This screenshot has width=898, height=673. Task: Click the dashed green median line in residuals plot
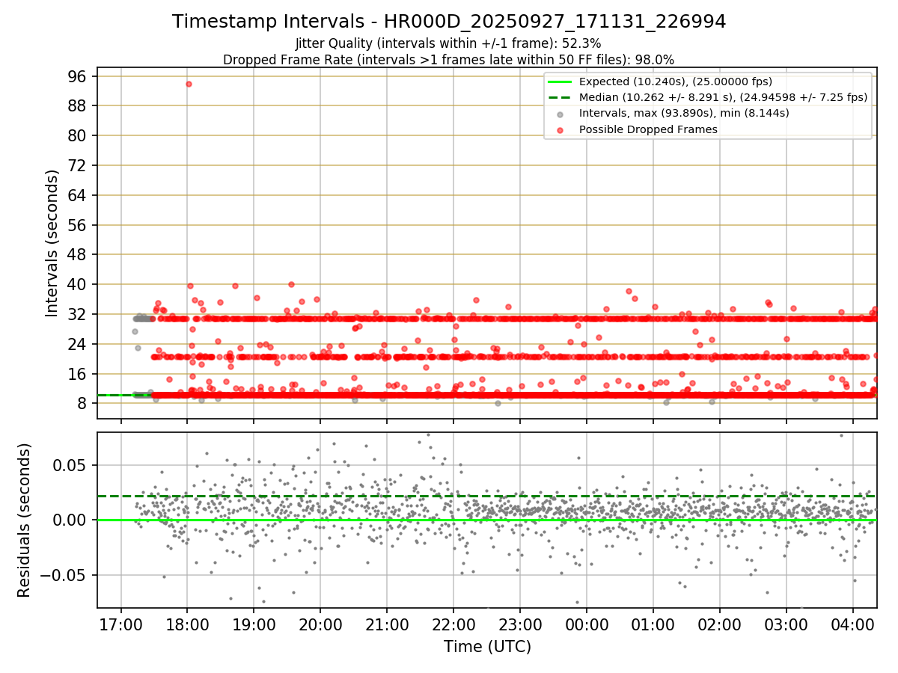[486, 496]
